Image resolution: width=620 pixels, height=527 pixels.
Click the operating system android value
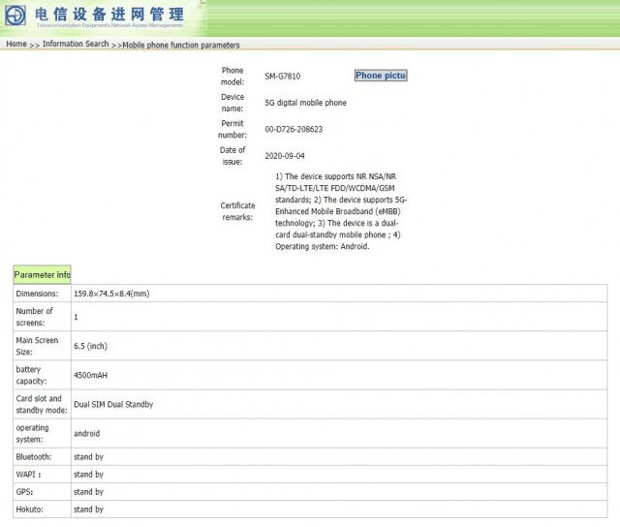click(86, 433)
